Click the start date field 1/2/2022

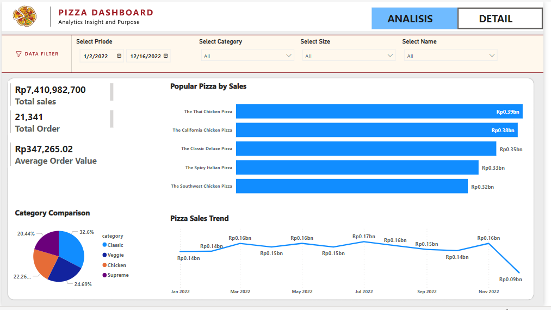[x=102, y=56]
